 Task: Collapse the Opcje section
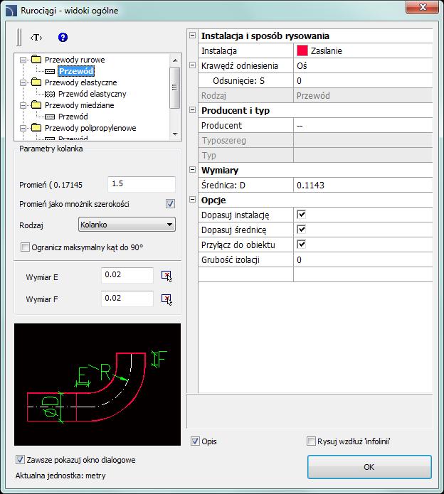192,200
